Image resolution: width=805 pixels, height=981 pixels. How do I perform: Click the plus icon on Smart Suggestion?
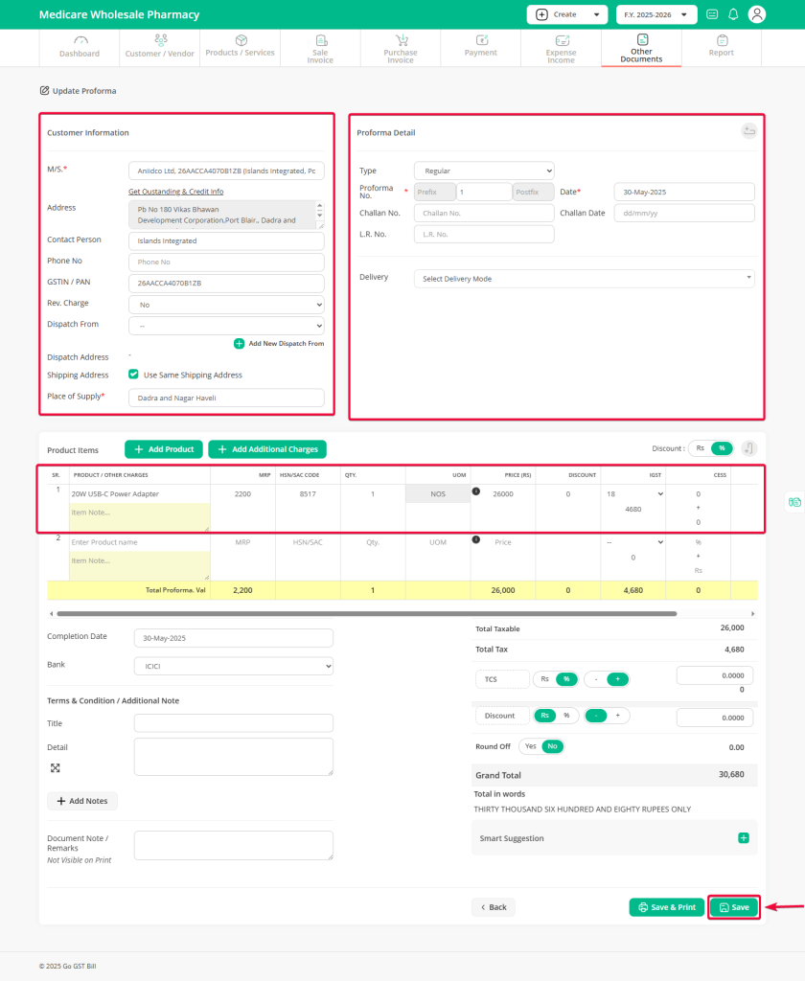click(x=744, y=837)
